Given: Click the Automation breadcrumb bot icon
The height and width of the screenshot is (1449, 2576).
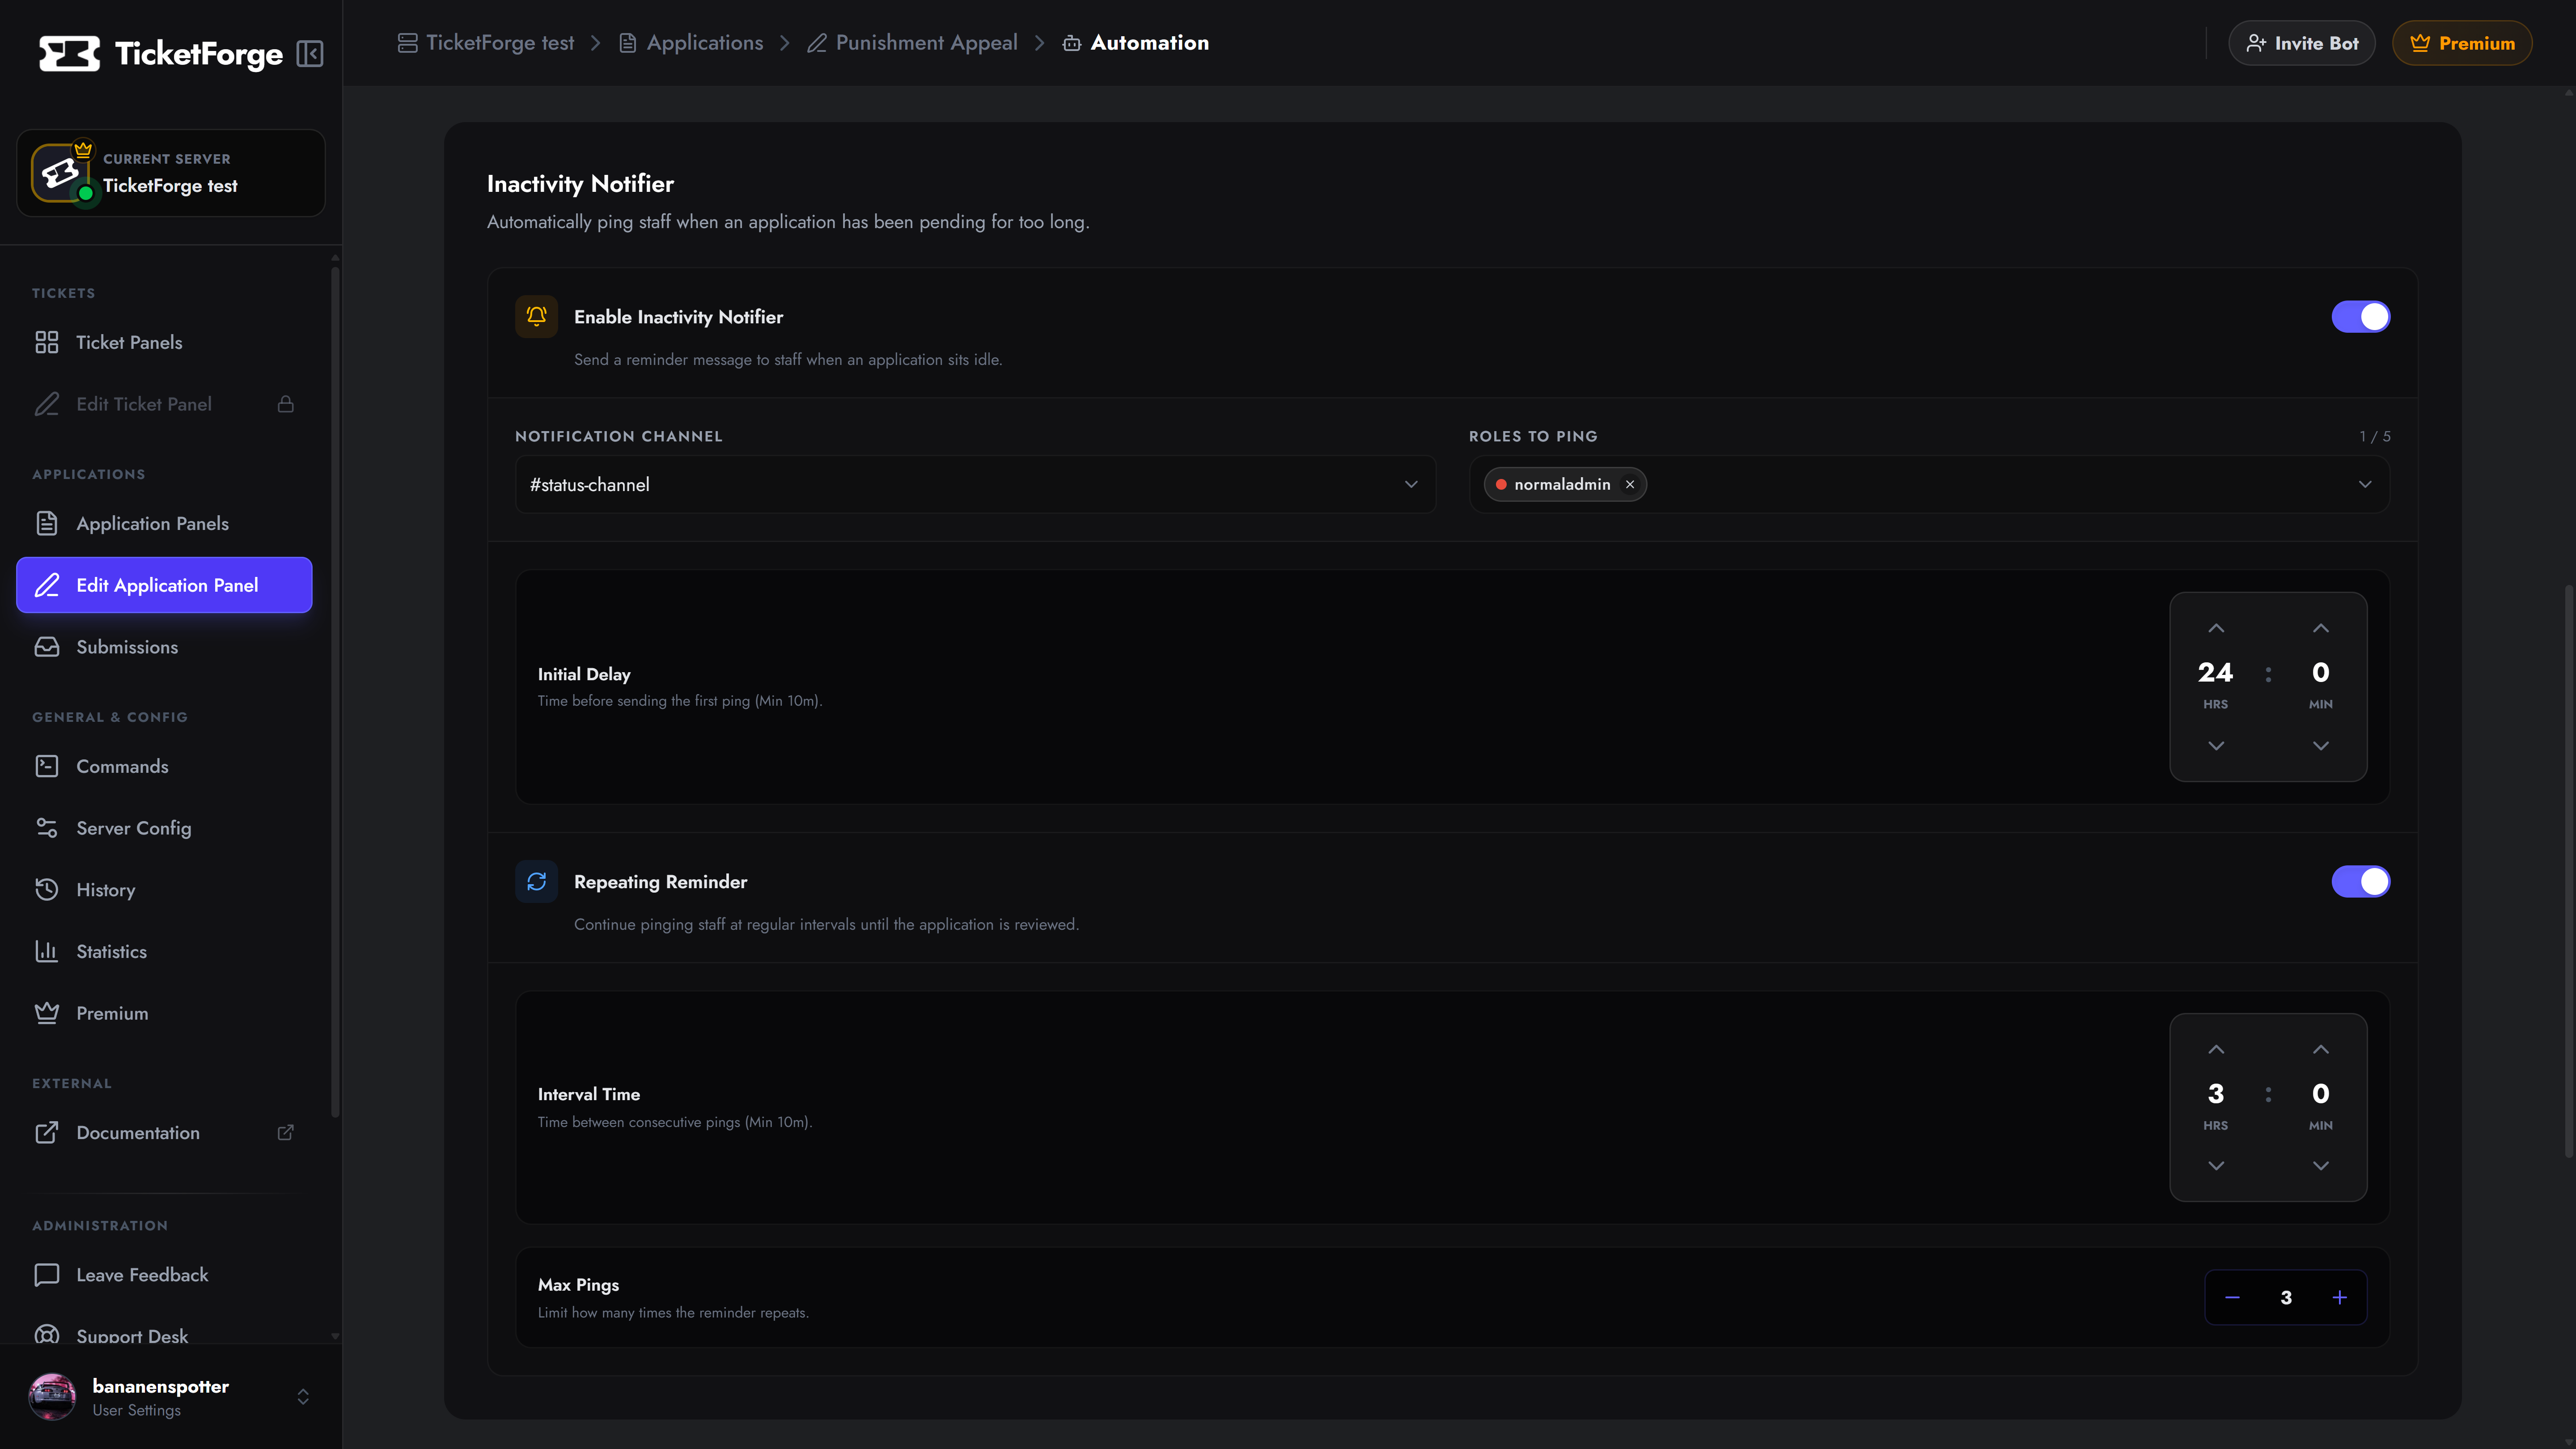Looking at the screenshot, I should coord(1072,43).
